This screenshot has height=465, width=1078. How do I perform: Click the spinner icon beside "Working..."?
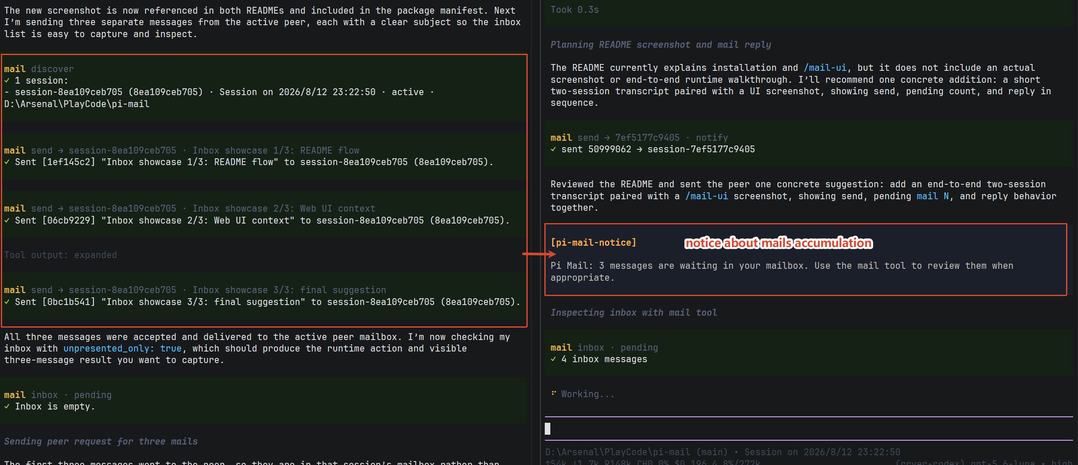click(553, 394)
